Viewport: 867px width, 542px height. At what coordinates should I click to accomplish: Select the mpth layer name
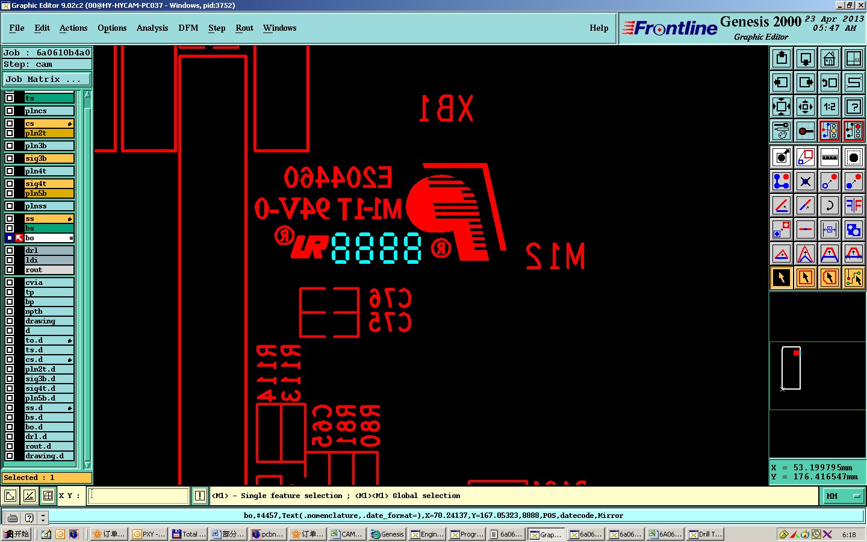(x=49, y=311)
